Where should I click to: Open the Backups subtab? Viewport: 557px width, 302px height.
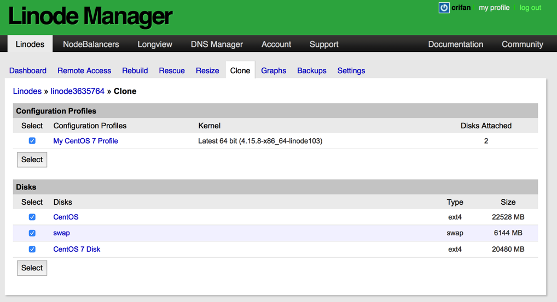coord(312,70)
